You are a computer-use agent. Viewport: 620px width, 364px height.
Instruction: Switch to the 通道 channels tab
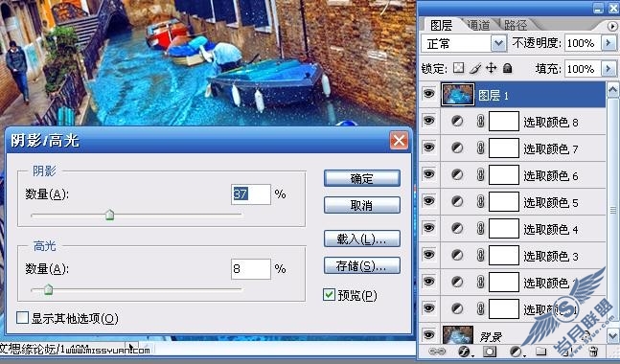pyautogui.click(x=478, y=25)
